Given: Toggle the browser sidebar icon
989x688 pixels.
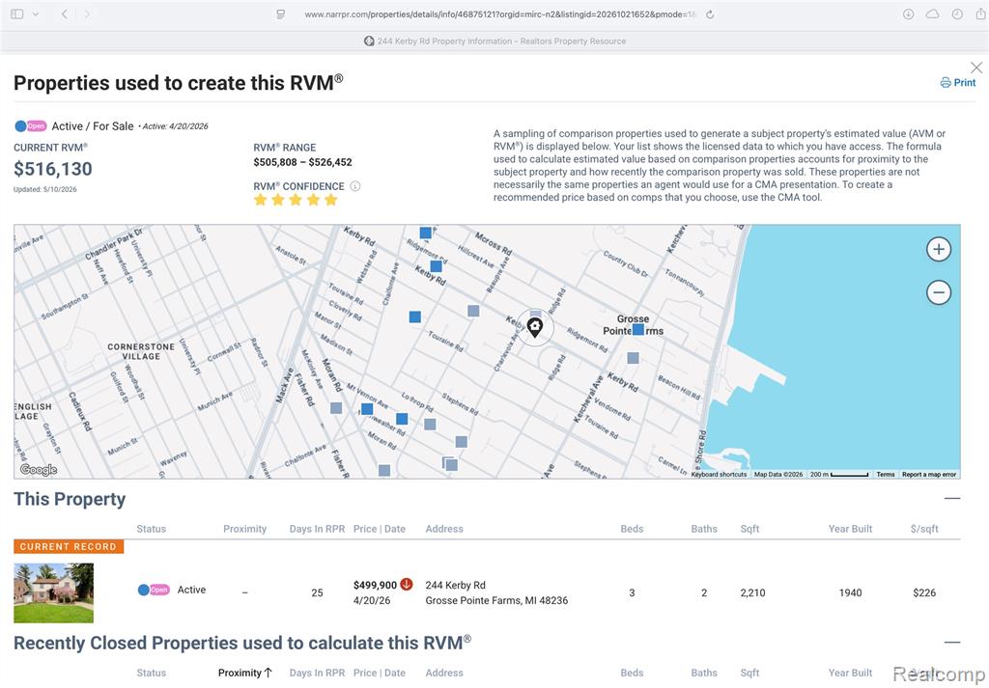Looking at the screenshot, I should coord(17,14).
